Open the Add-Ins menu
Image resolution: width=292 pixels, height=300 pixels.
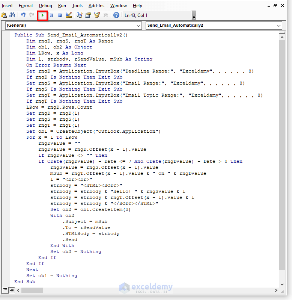[x=96, y=6]
